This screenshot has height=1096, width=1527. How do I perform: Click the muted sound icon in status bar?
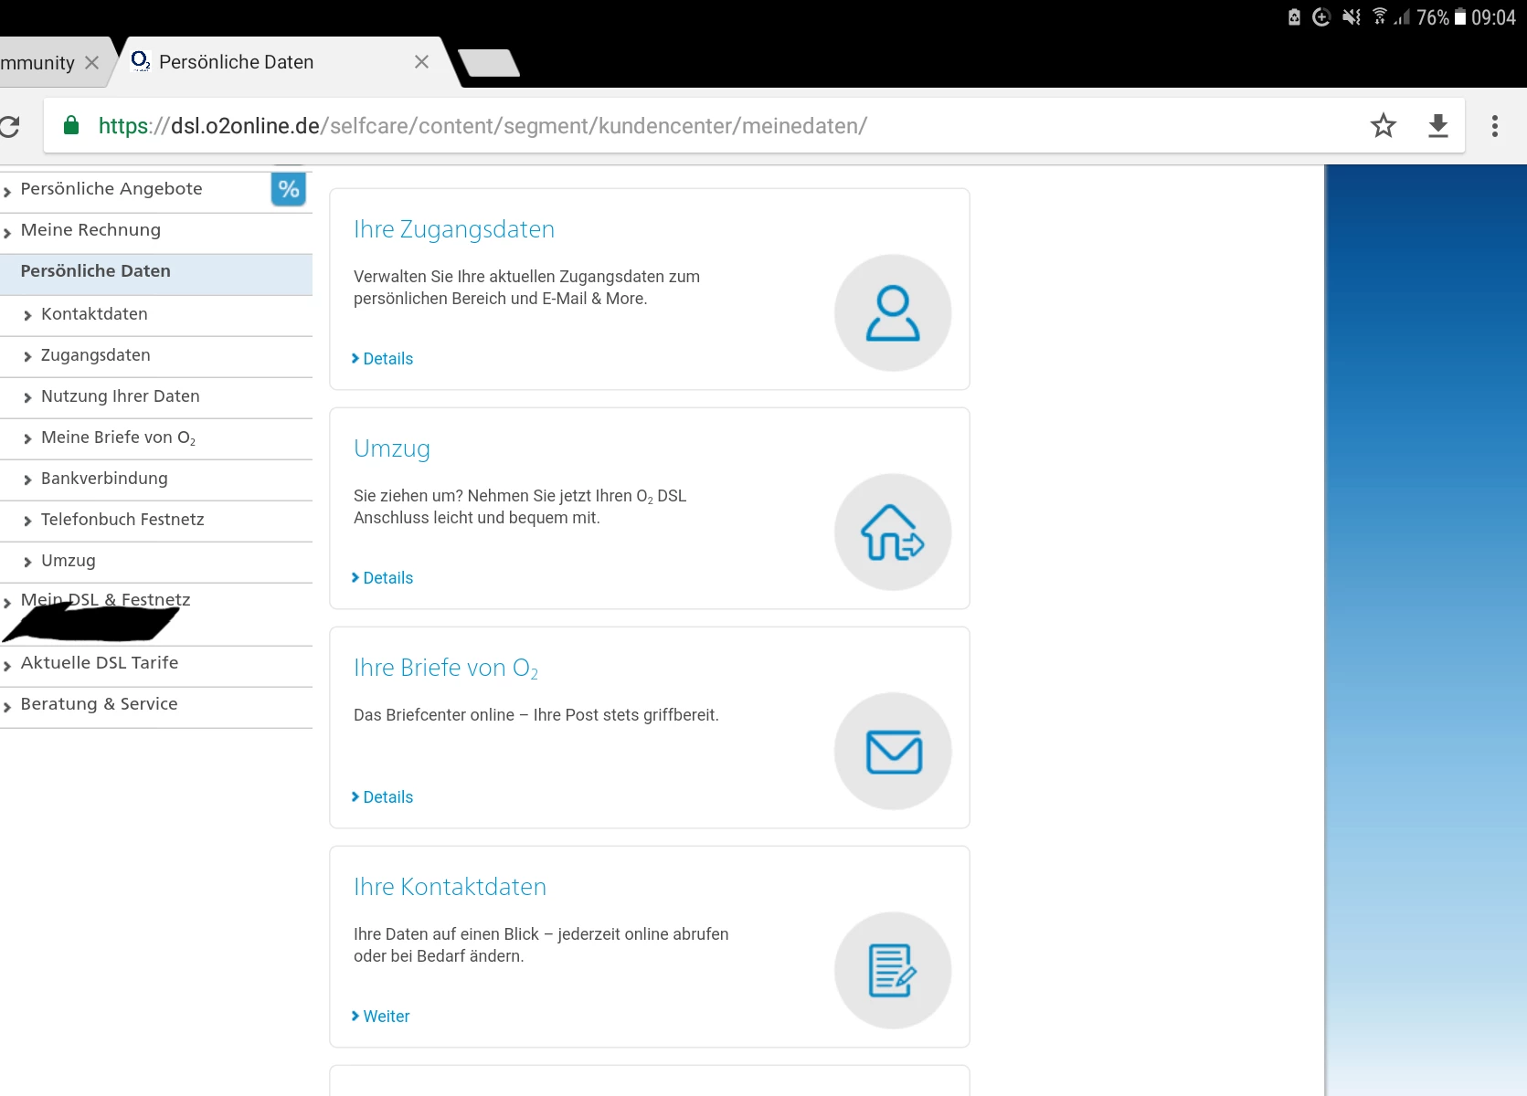1352,16
